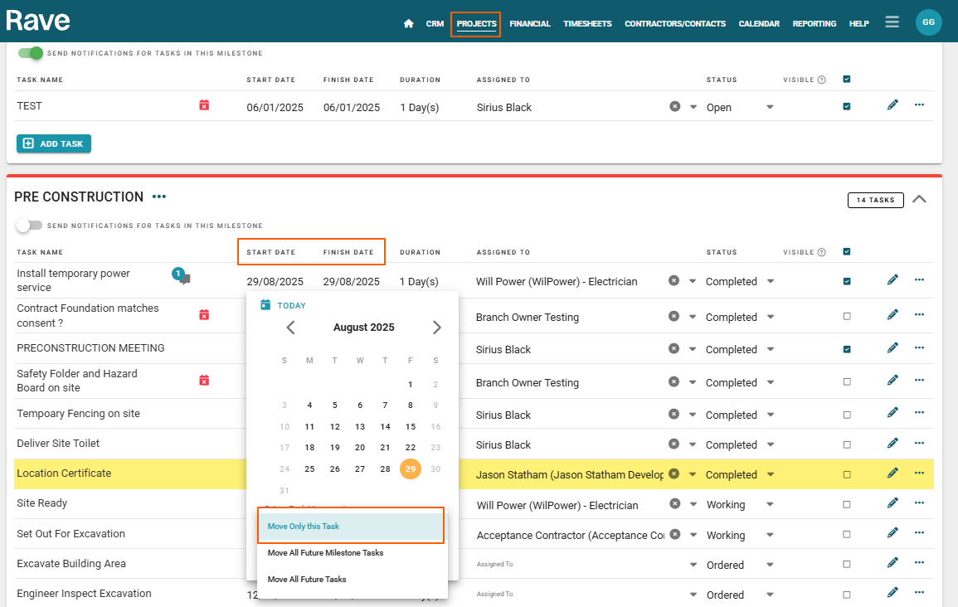Screen dimensions: 958x607
Task: Click the home icon in top navigation
Action: pos(408,24)
